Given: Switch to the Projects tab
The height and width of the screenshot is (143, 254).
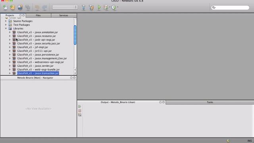Looking at the screenshot, I should tap(10, 15).
